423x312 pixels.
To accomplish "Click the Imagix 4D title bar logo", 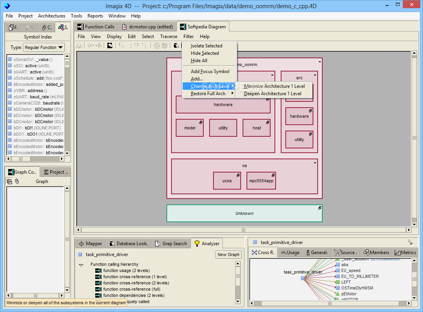I will point(7,5).
